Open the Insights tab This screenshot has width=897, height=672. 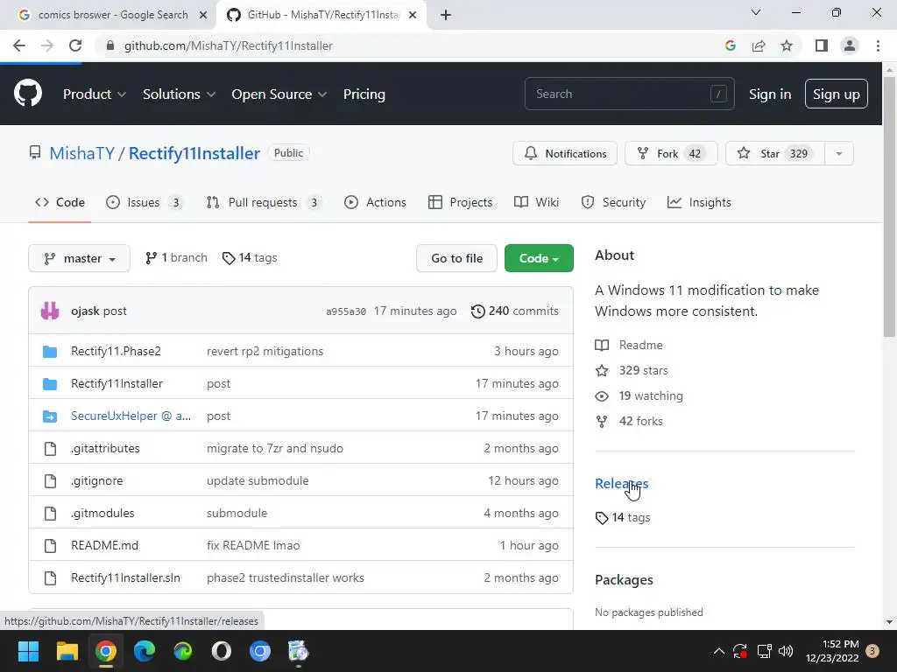[x=699, y=202]
